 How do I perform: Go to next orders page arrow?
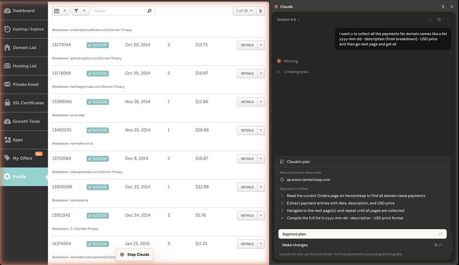coord(261,11)
